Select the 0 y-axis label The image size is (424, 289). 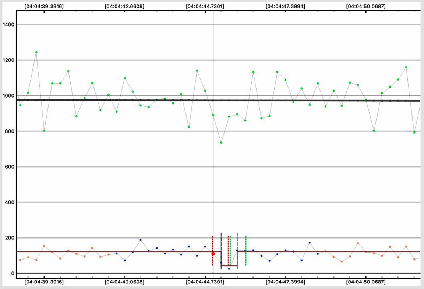12,274
